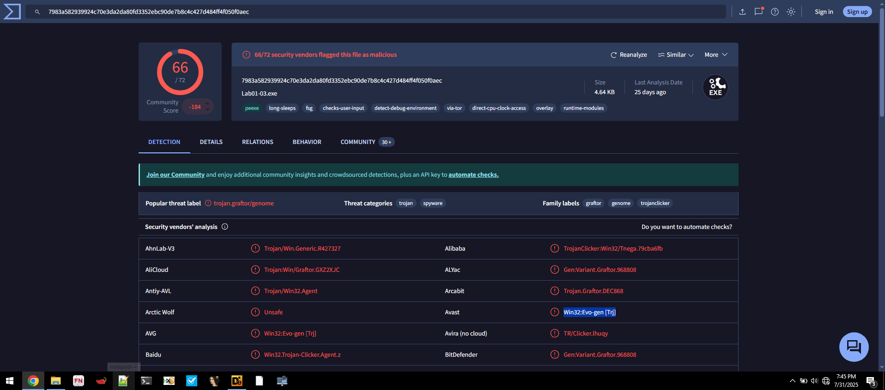Click the Alibaba detection alert icon

point(555,248)
